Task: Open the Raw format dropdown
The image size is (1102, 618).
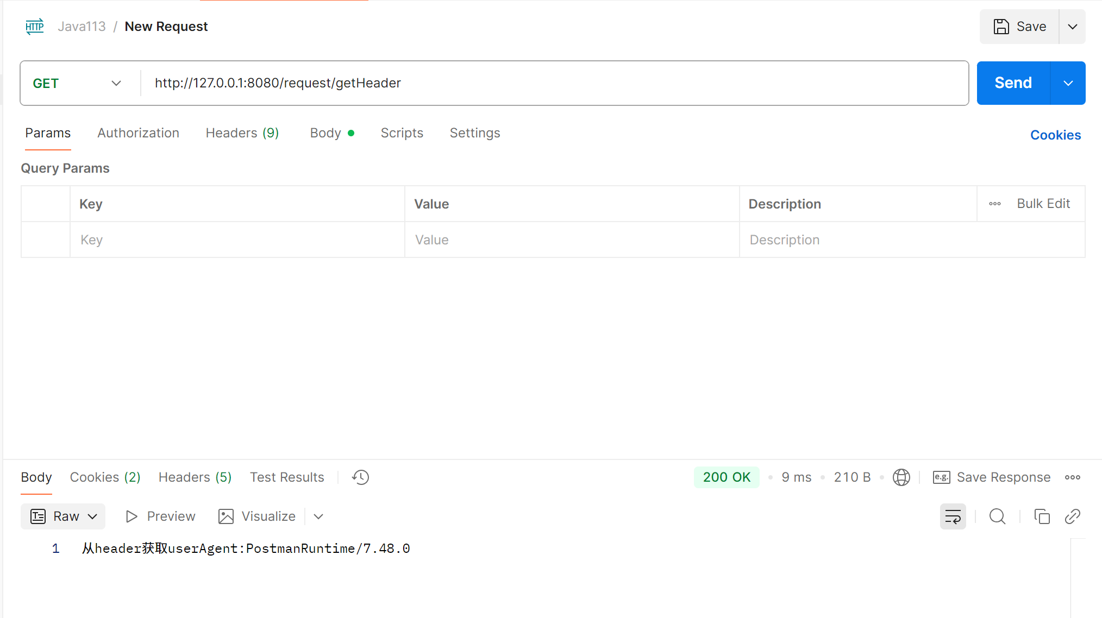Action: coord(63,516)
